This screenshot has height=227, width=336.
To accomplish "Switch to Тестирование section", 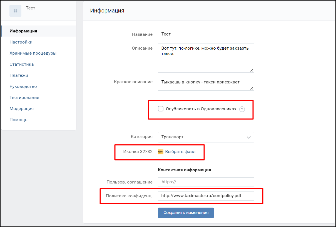I will click(x=24, y=98).
